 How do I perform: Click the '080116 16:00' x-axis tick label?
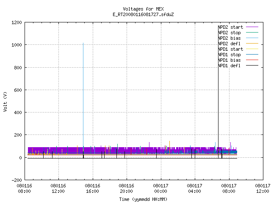click(x=92, y=189)
